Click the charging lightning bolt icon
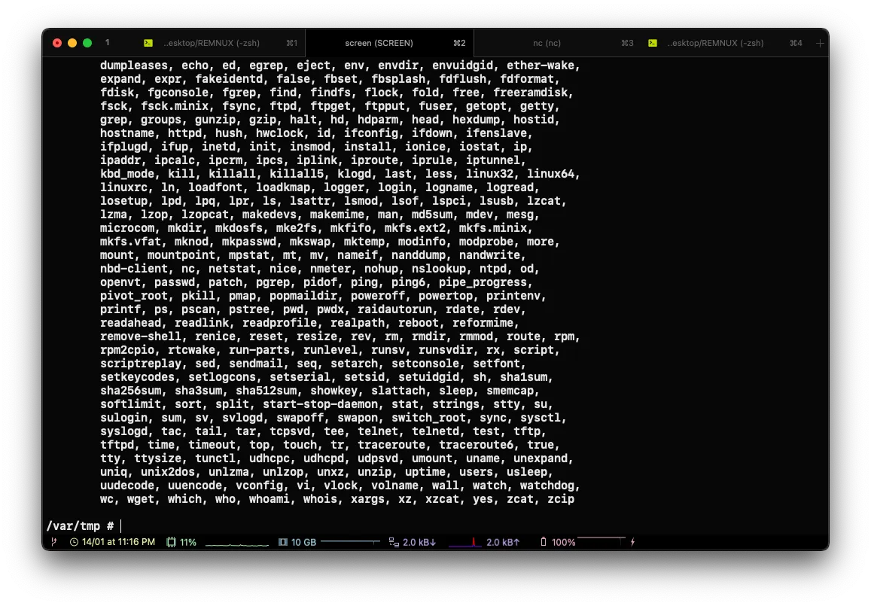The image size is (871, 606). [x=632, y=542]
